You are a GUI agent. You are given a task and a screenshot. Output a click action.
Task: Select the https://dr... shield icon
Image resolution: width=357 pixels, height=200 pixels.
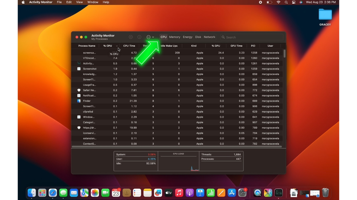tap(79, 128)
